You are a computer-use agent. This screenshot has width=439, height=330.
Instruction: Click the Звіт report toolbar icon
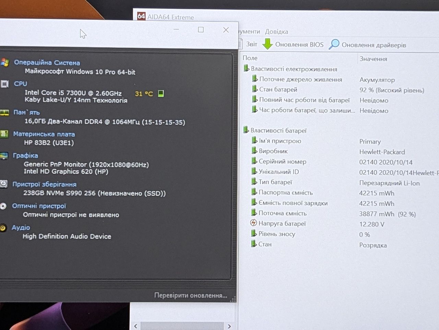[x=240, y=44]
